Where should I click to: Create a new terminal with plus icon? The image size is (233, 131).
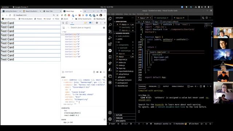point(196,86)
